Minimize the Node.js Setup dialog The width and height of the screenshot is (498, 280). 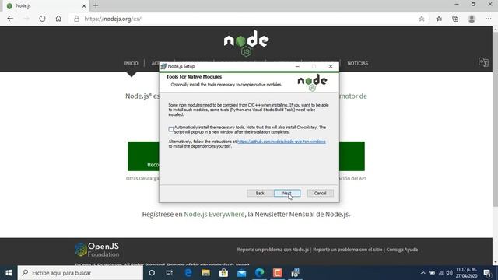tap(297, 66)
